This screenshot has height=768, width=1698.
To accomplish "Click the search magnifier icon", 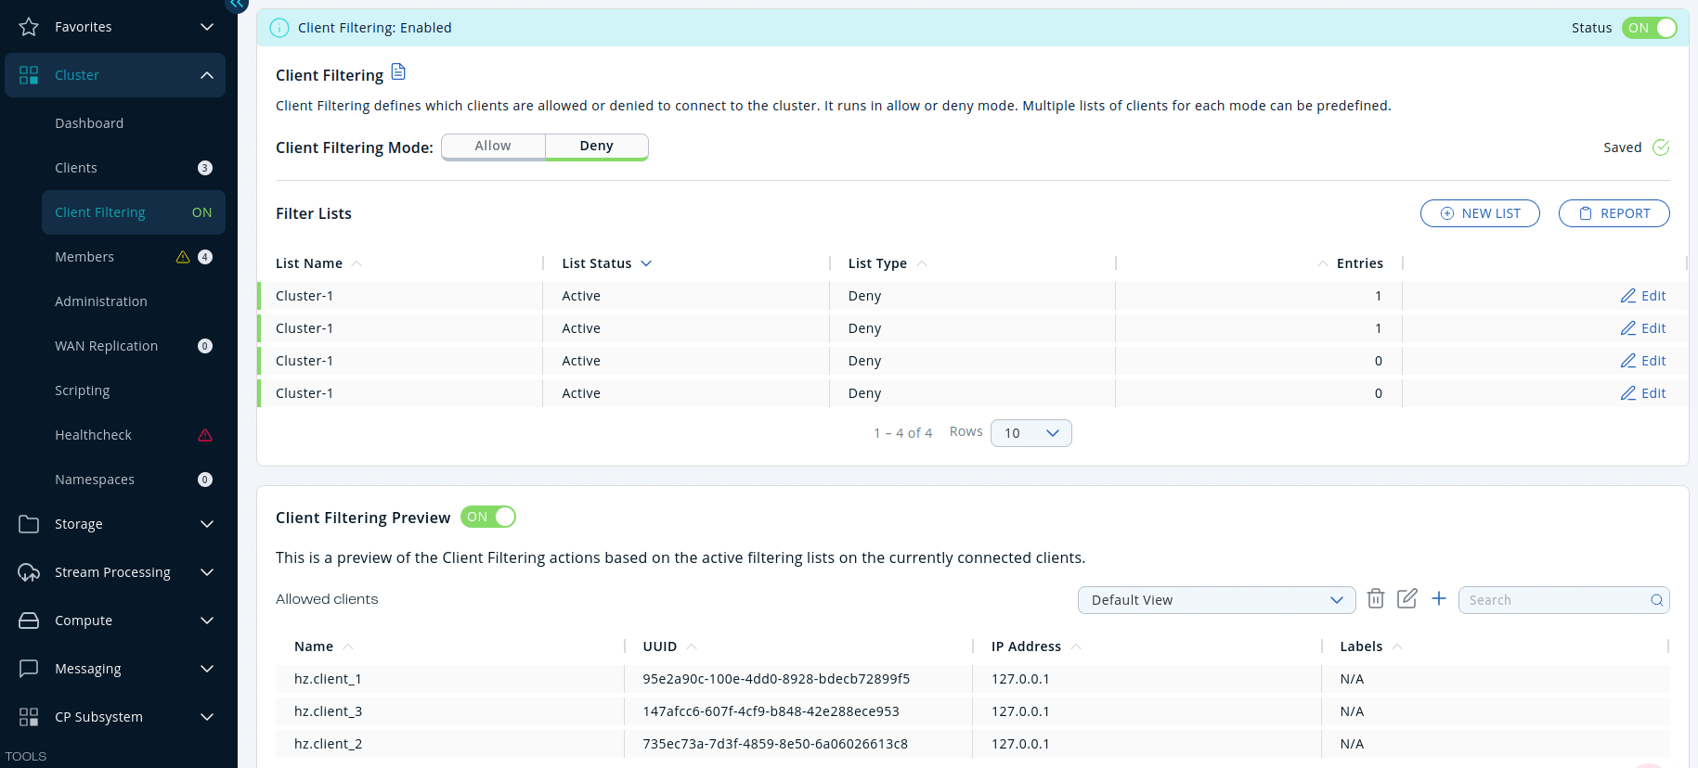I will [1656, 600].
